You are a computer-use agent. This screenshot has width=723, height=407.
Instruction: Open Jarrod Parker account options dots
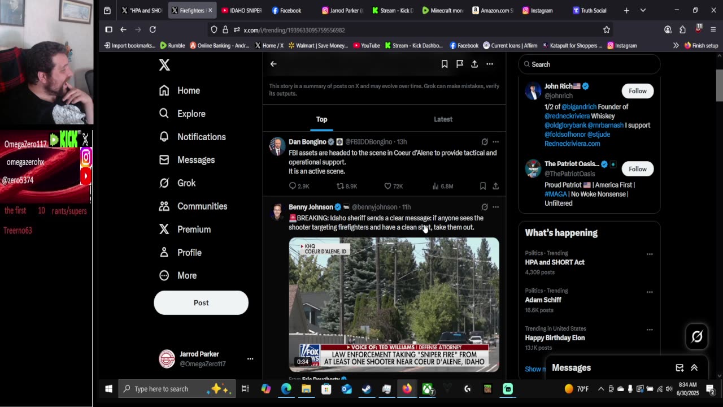coord(250,358)
